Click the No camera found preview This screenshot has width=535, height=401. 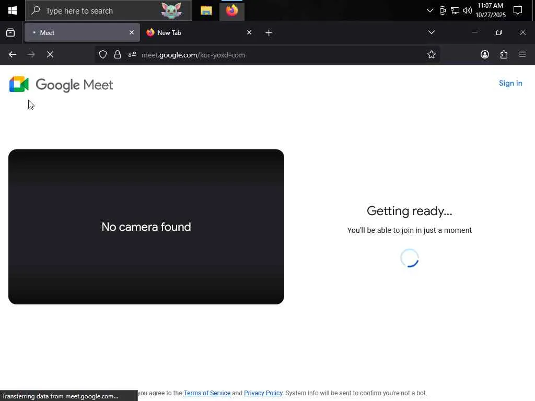[x=146, y=227]
